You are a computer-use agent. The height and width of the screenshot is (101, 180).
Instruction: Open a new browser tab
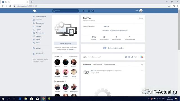[31, 2]
